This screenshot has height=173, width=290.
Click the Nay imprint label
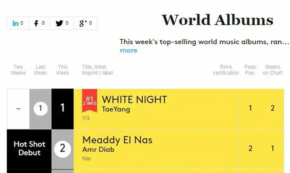point(87,159)
